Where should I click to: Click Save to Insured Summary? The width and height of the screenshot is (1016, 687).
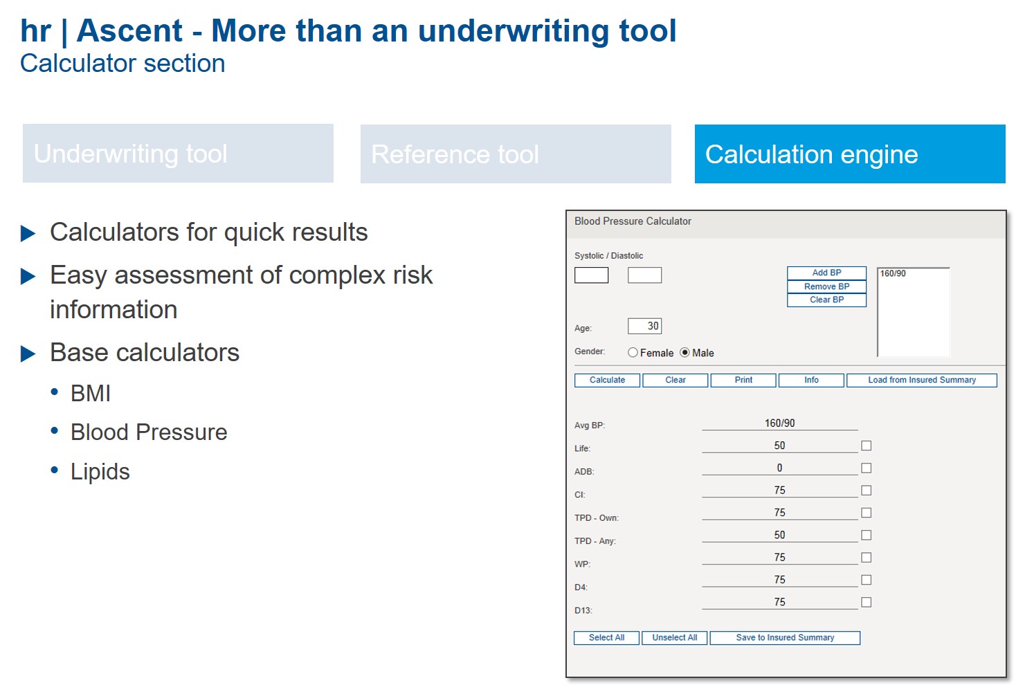point(785,638)
